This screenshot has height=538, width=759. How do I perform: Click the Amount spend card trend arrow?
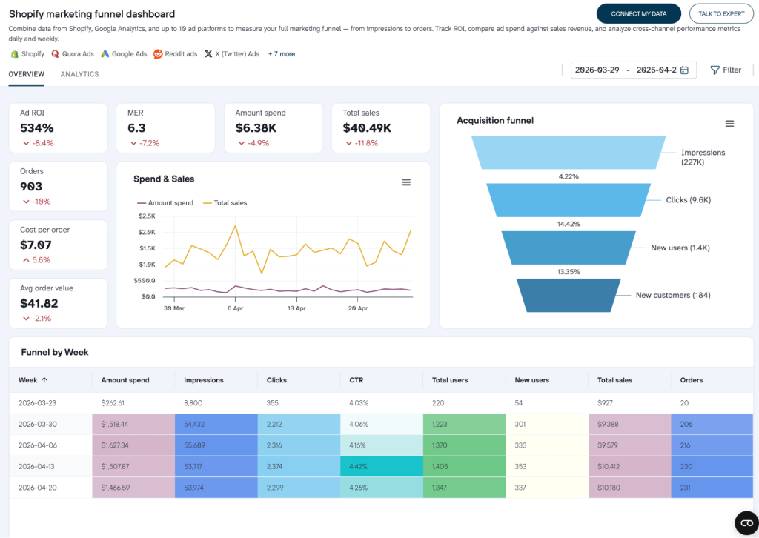[x=242, y=143]
